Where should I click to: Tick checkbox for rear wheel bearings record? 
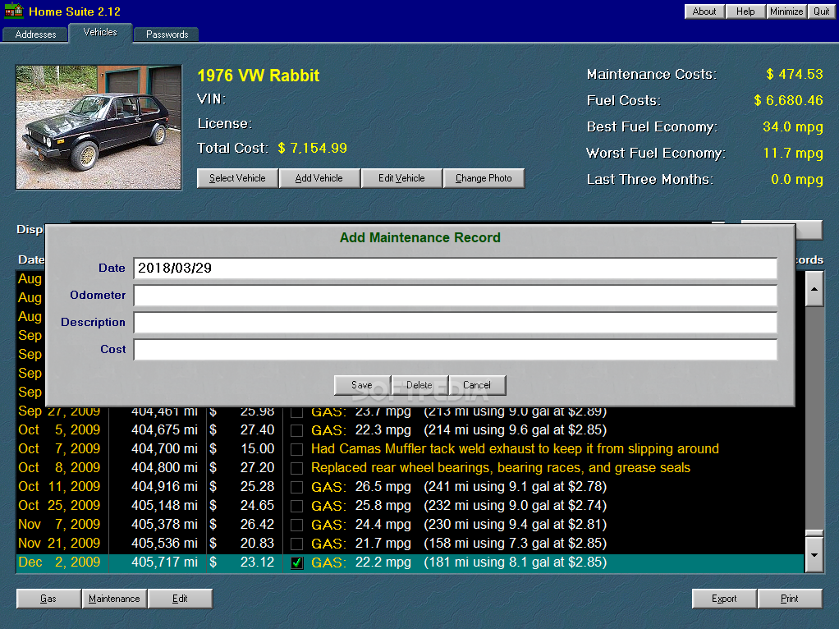[296, 468]
